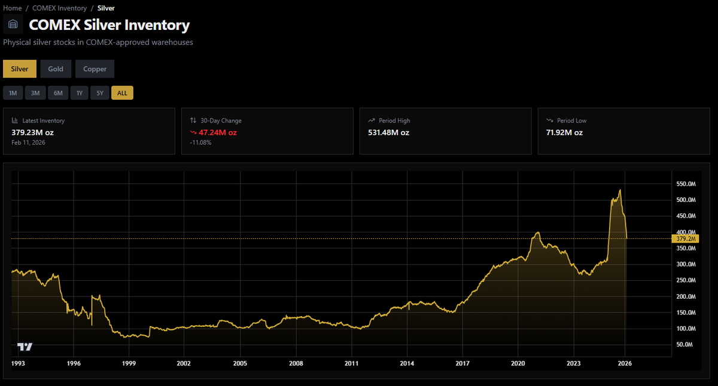Click the 2008 label on the time axis
This screenshot has width=718, height=386.
tap(296, 363)
